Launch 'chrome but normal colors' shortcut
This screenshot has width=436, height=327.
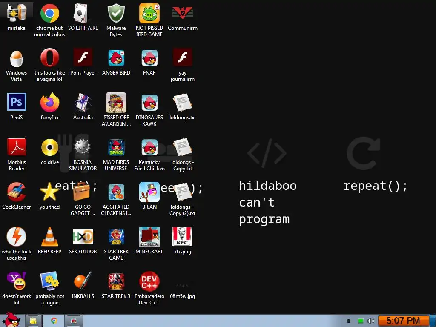[49, 13]
